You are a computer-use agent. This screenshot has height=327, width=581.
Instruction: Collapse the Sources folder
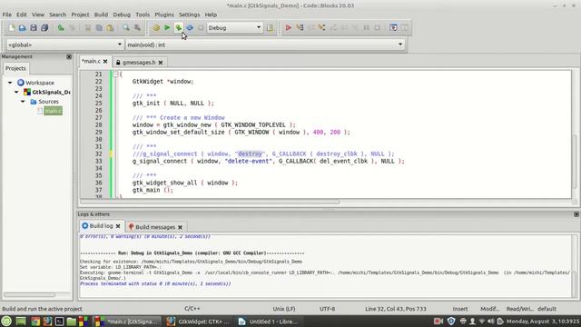[x=23, y=101]
